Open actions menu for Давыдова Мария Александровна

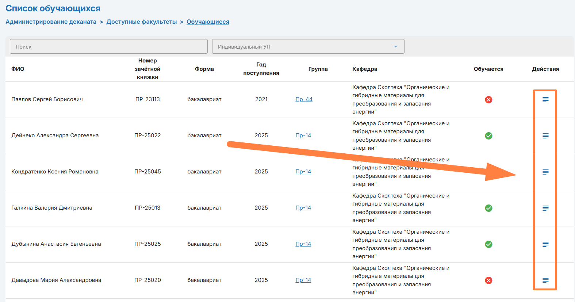pyautogui.click(x=545, y=280)
